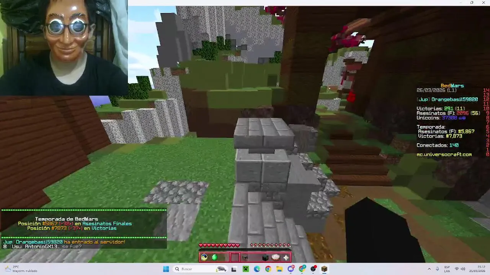Click the microphone icon in the system tray
This screenshot has width=490, height=275.
[x=437, y=269]
